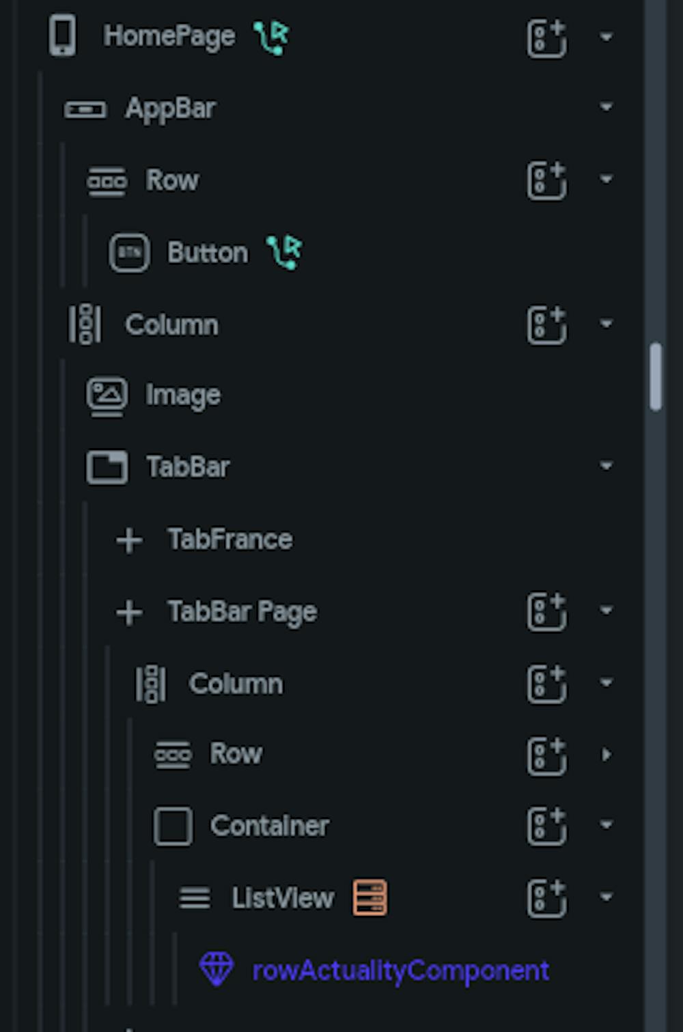Select the TabFrance tab item

pyautogui.click(x=229, y=540)
